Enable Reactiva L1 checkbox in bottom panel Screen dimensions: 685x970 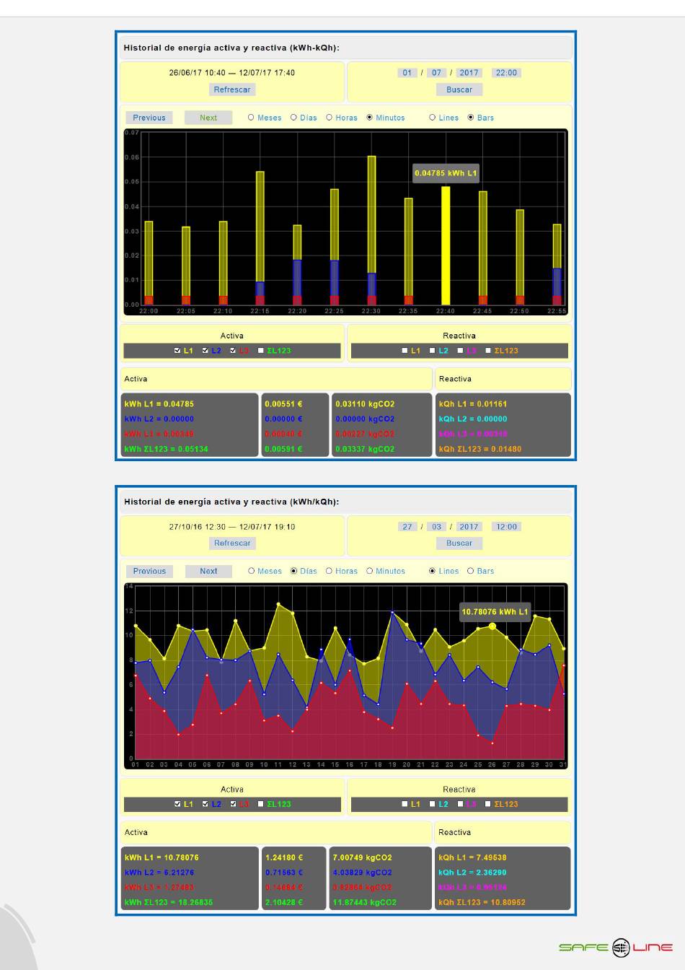405,804
